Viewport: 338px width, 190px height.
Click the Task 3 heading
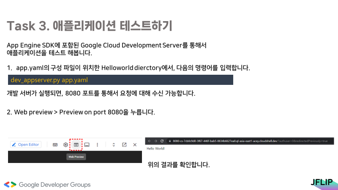coord(90,26)
